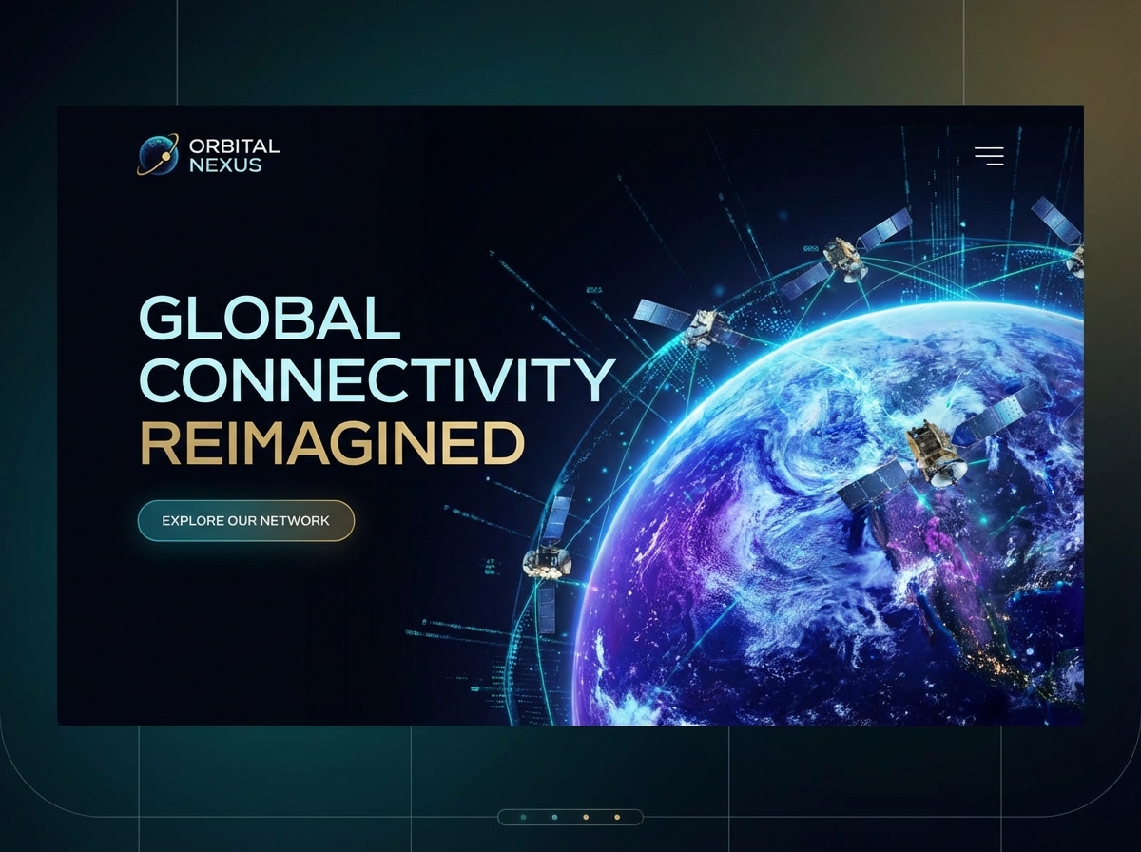Open the slide indicator pill container
1141x852 pixels.
pos(570,817)
